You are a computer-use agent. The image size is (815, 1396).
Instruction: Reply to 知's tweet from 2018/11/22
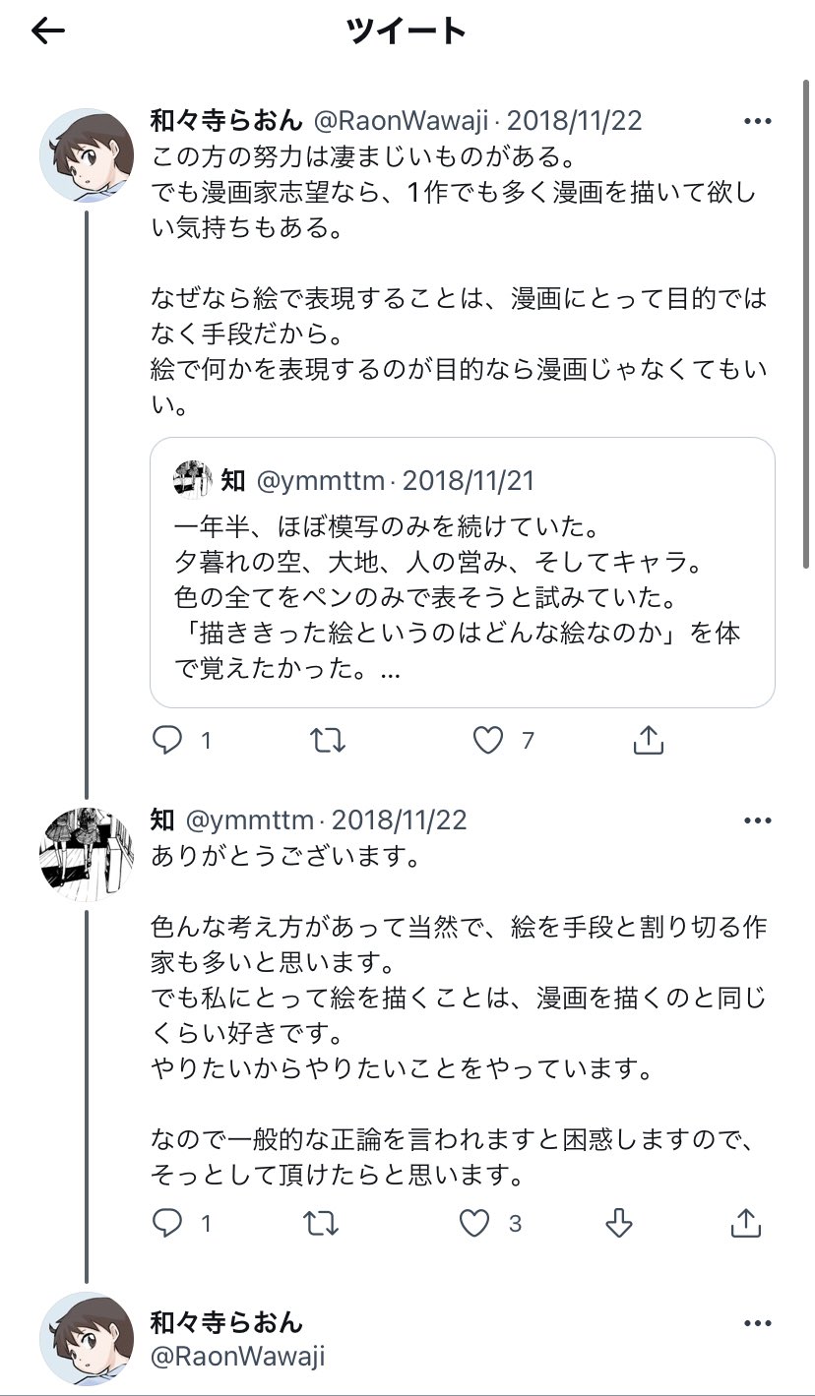pos(168,1223)
